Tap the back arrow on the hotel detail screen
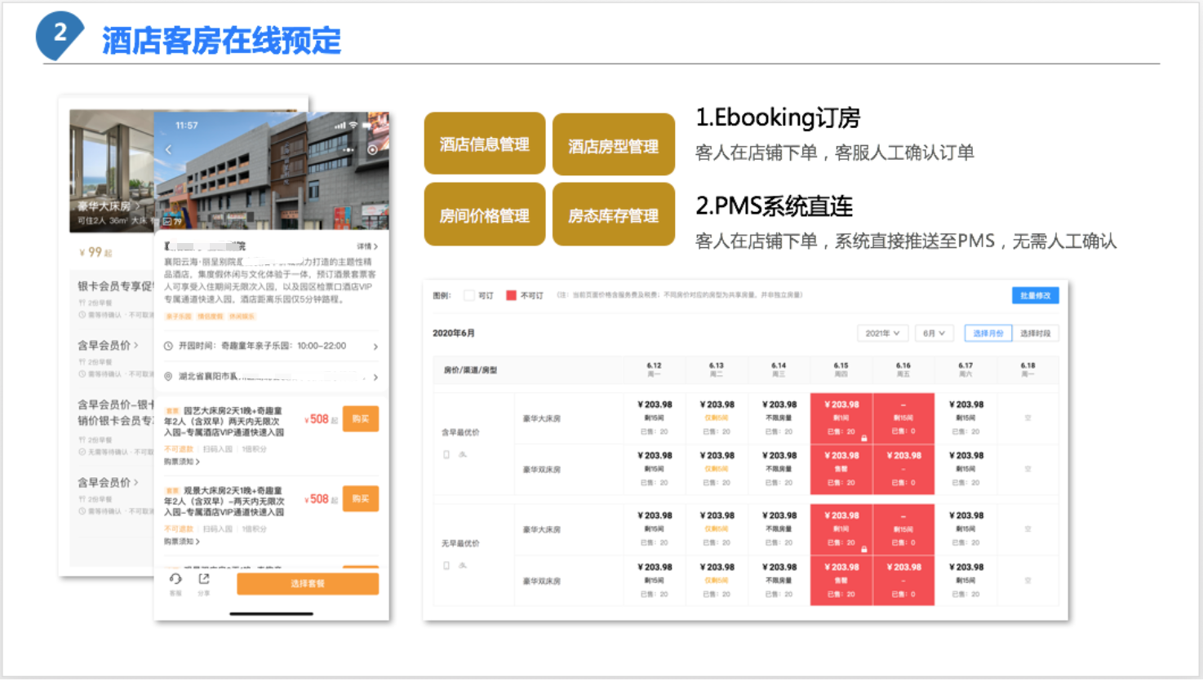Image resolution: width=1203 pixels, height=681 pixels. pyautogui.click(x=168, y=150)
